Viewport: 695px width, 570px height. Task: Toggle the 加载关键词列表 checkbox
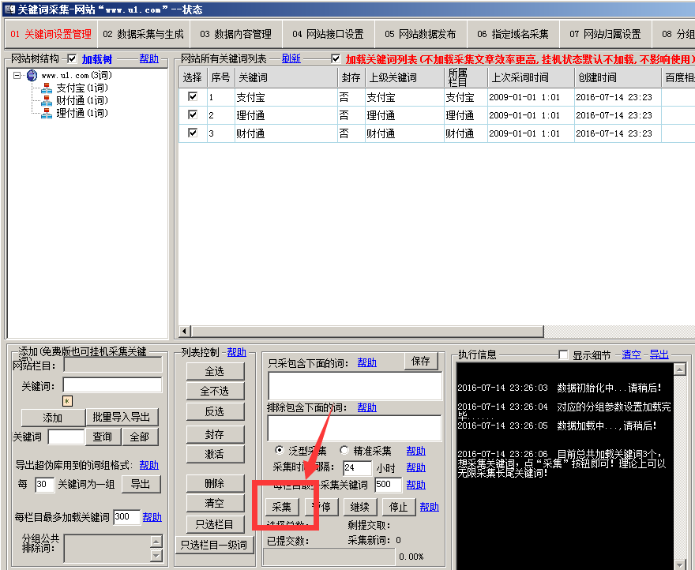(x=336, y=58)
